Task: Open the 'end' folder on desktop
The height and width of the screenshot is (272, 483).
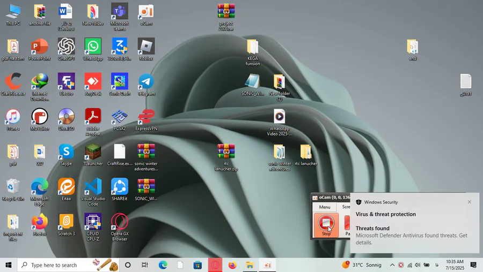Action: pos(413,49)
